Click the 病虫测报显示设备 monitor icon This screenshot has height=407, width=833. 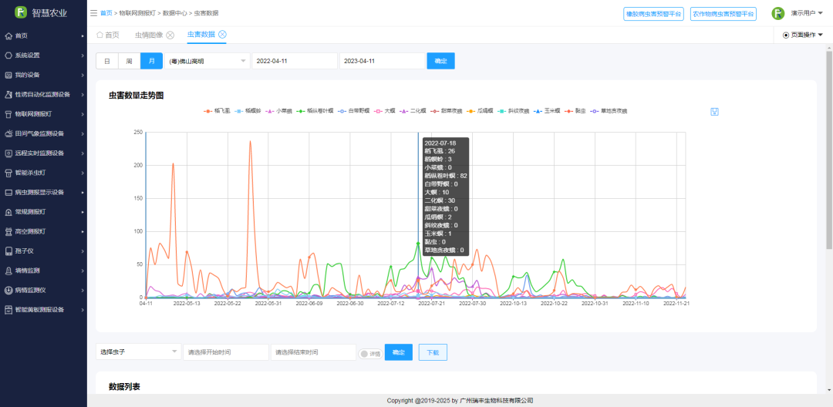coord(8,192)
